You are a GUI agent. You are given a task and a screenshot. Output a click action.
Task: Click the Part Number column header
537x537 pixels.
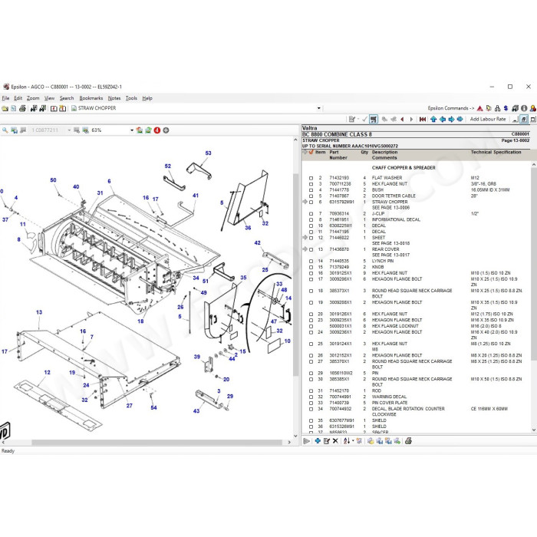click(338, 155)
